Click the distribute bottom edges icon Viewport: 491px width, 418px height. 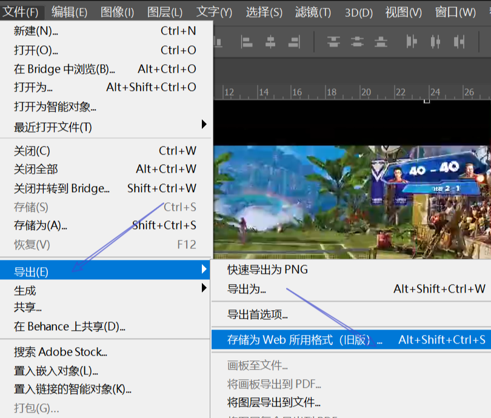pyautogui.click(x=381, y=42)
